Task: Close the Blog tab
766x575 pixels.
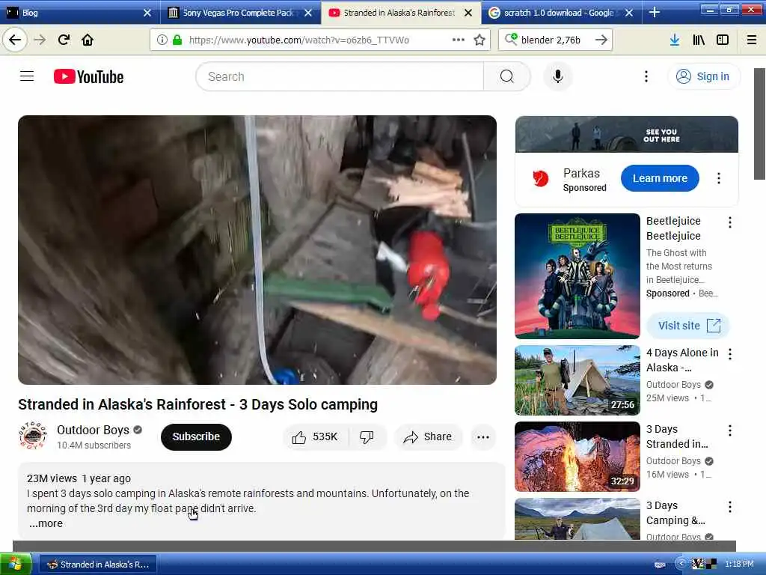Action: (147, 13)
